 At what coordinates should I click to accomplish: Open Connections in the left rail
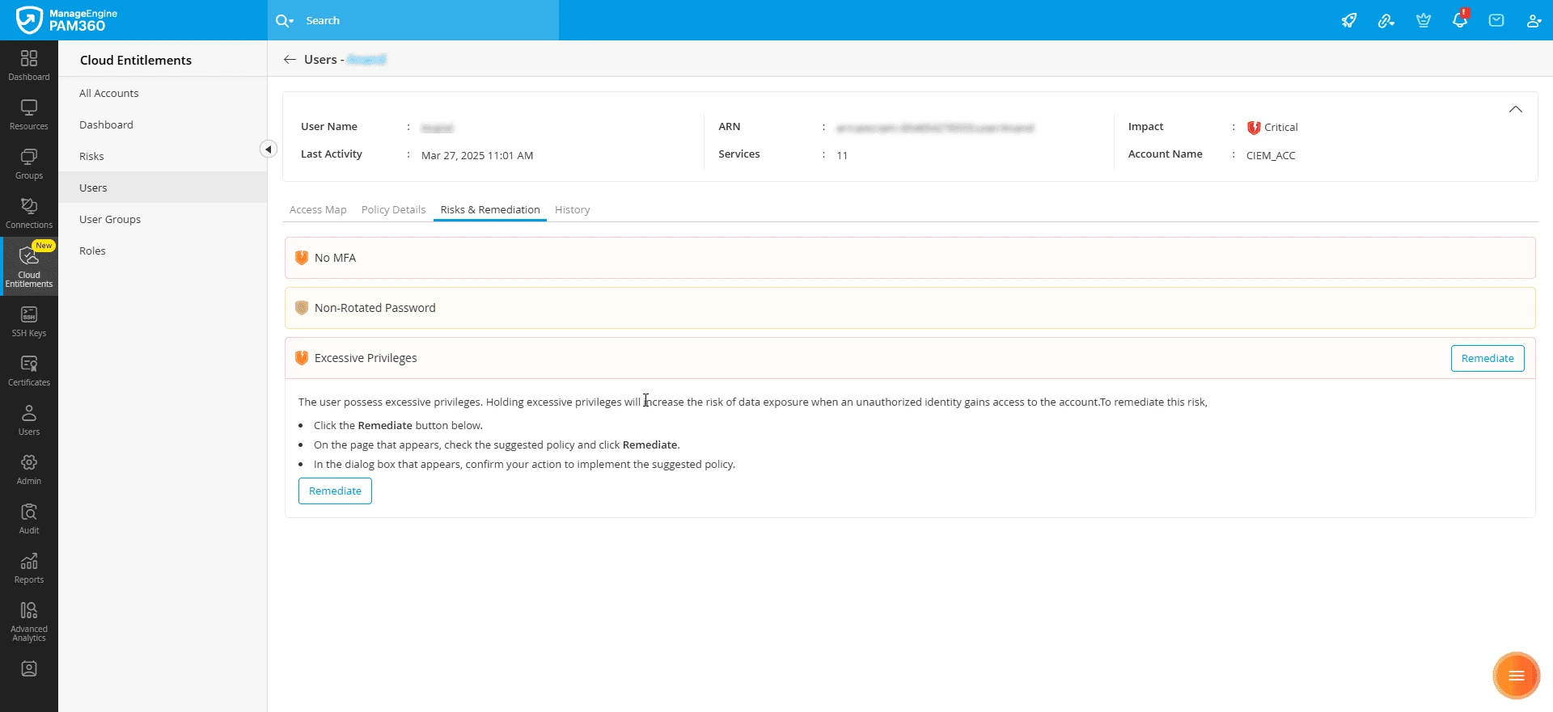pyautogui.click(x=29, y=213)
